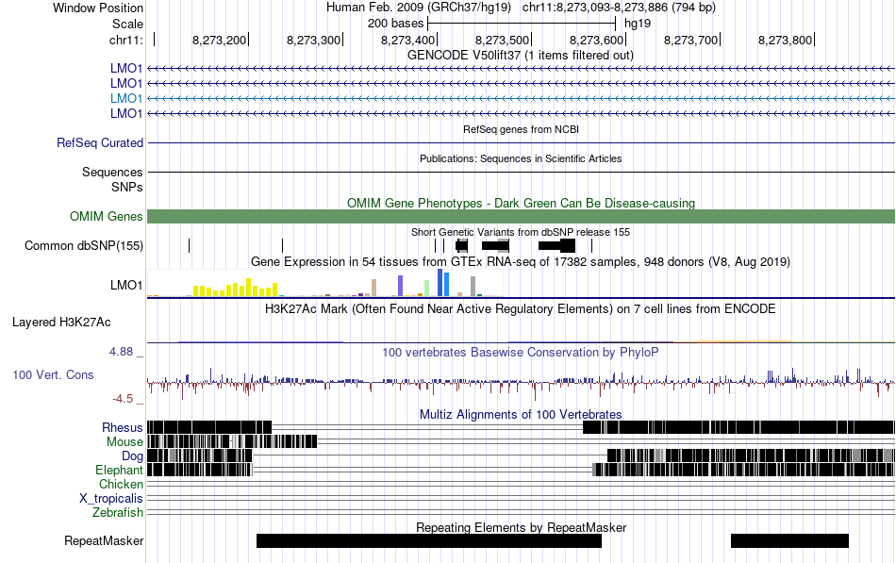
Task: Click the 8,273,200 ruler position label
Action: click(220, 40)
